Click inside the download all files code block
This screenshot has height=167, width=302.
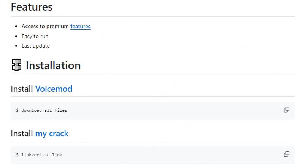pos(152,110)
